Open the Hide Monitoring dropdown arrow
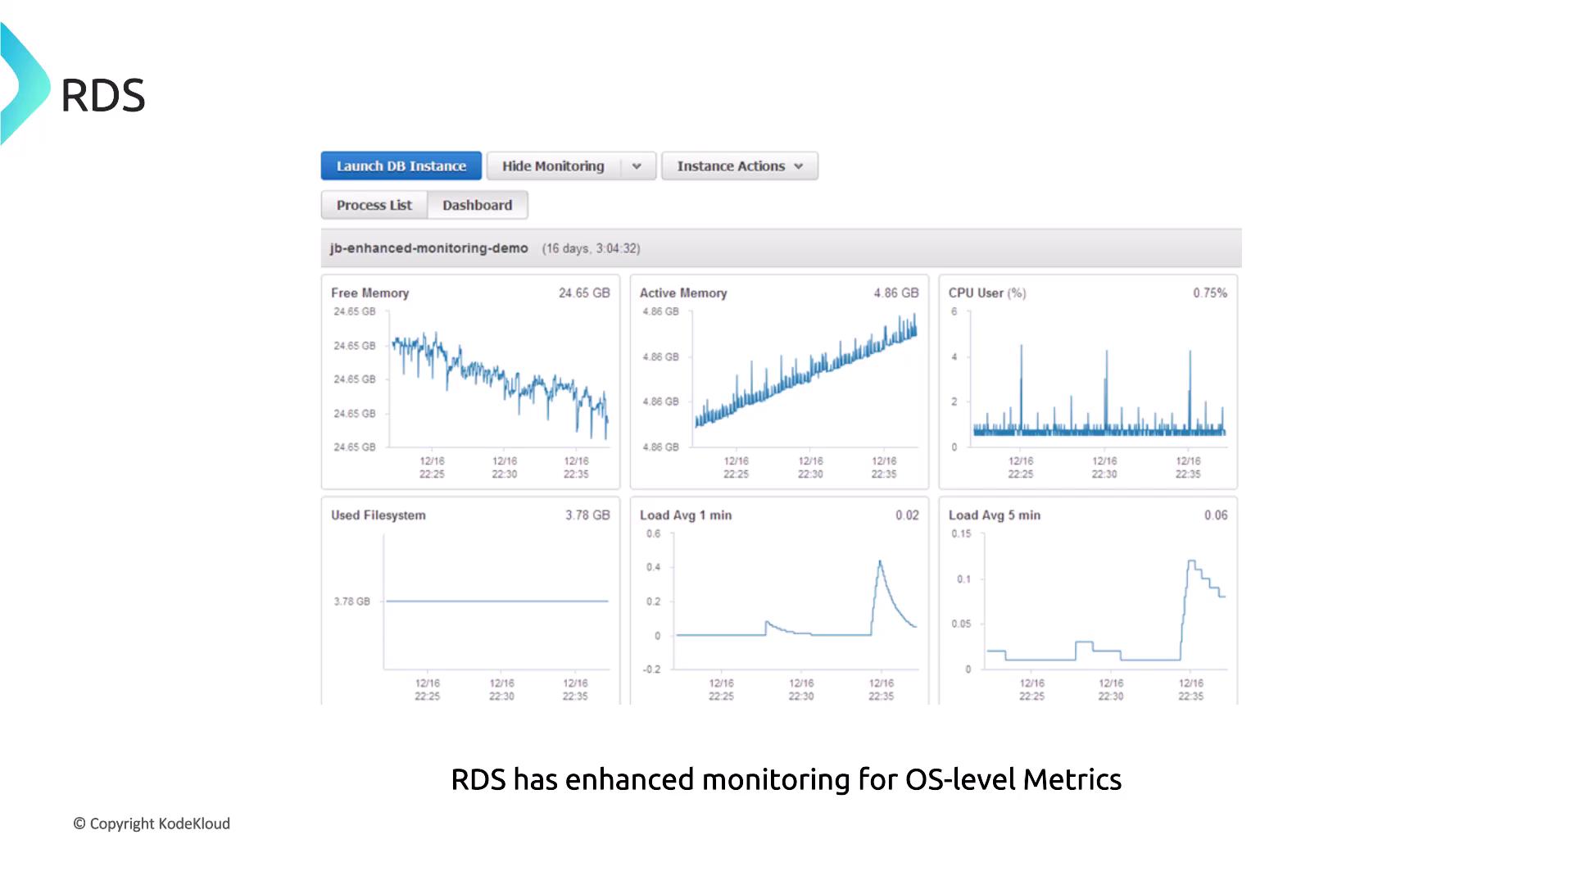 click(637, 166)
